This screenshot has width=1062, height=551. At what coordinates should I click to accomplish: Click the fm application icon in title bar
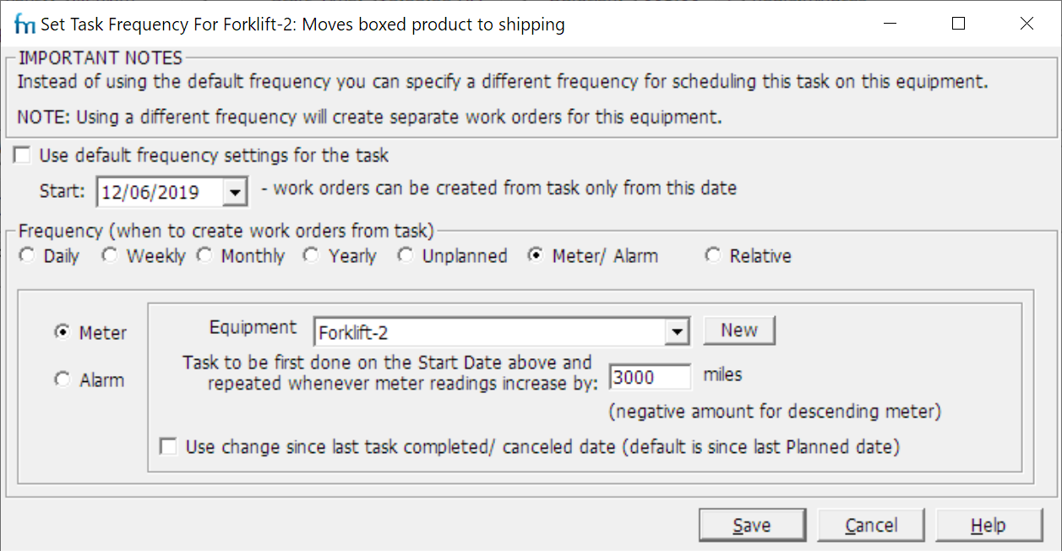click(x=25, y=25)
